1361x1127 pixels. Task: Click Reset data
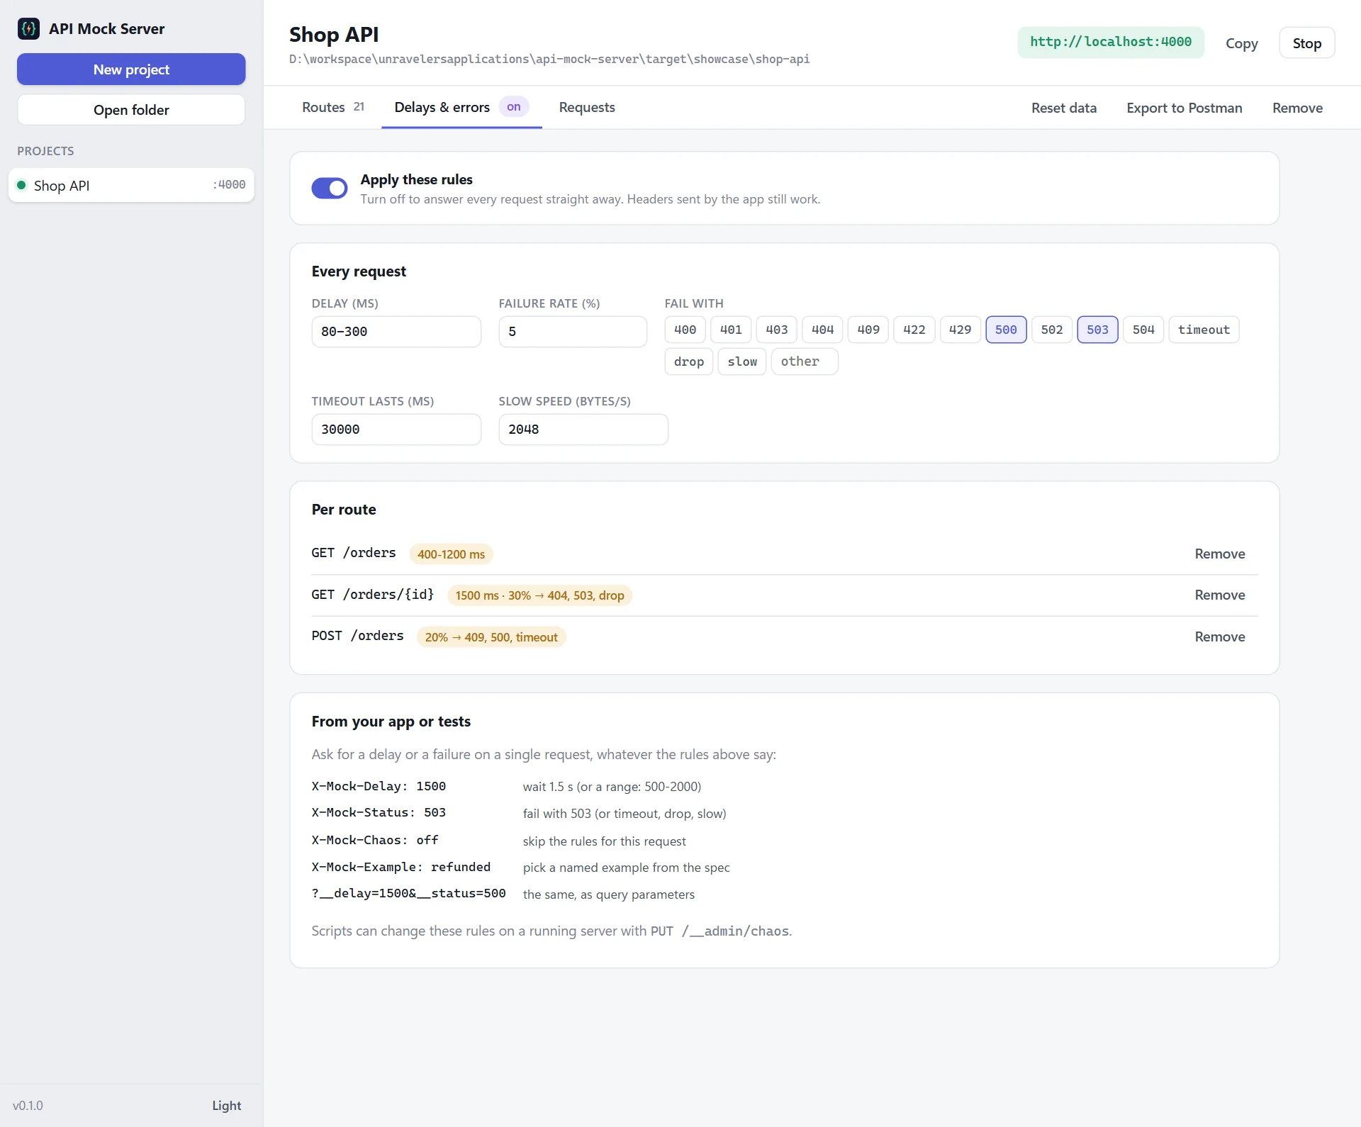coord(1063,108)
